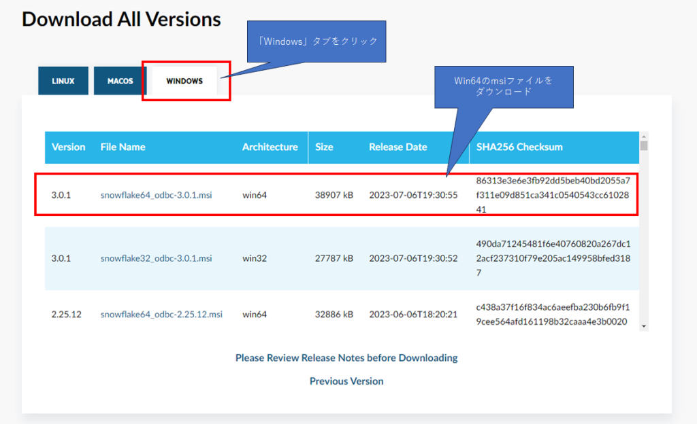Image resolution: width=697 pixels, height=424 pixels.
Task: Sort the table by Version column
Action: (x=69, y=147)
